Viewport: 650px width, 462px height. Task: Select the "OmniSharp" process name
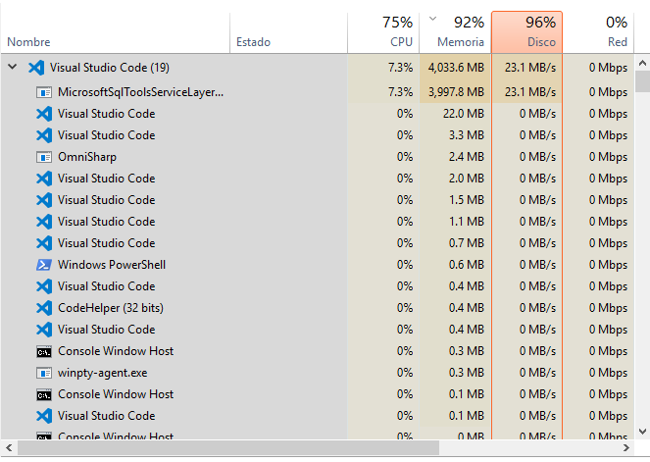coord(87,157)
